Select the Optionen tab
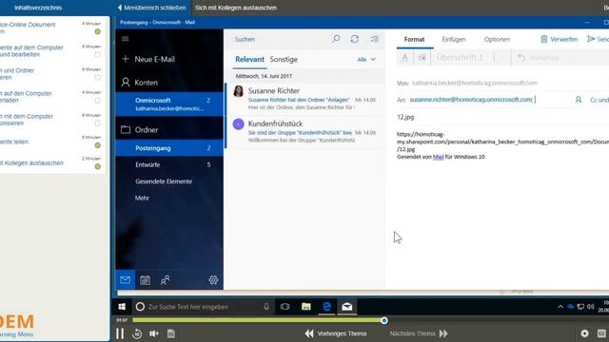Viewport: 609px width, 342px height. [497, 40]
